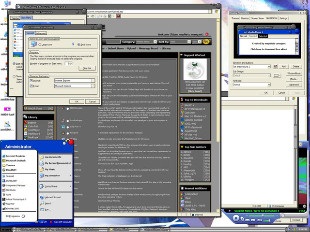
Task: Adjust the number of programs spinner
Action: click(x=71, y=63)
